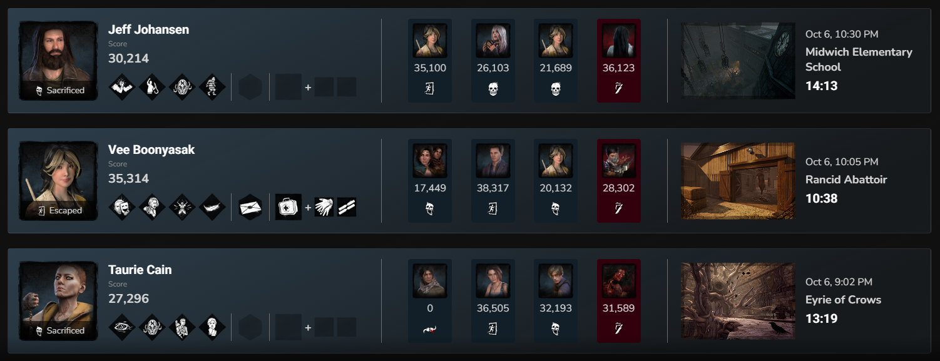Viewport: 940px width, 361px height.
Task: Click the Vee Boonyasak name heading
Action: (151, 150)
